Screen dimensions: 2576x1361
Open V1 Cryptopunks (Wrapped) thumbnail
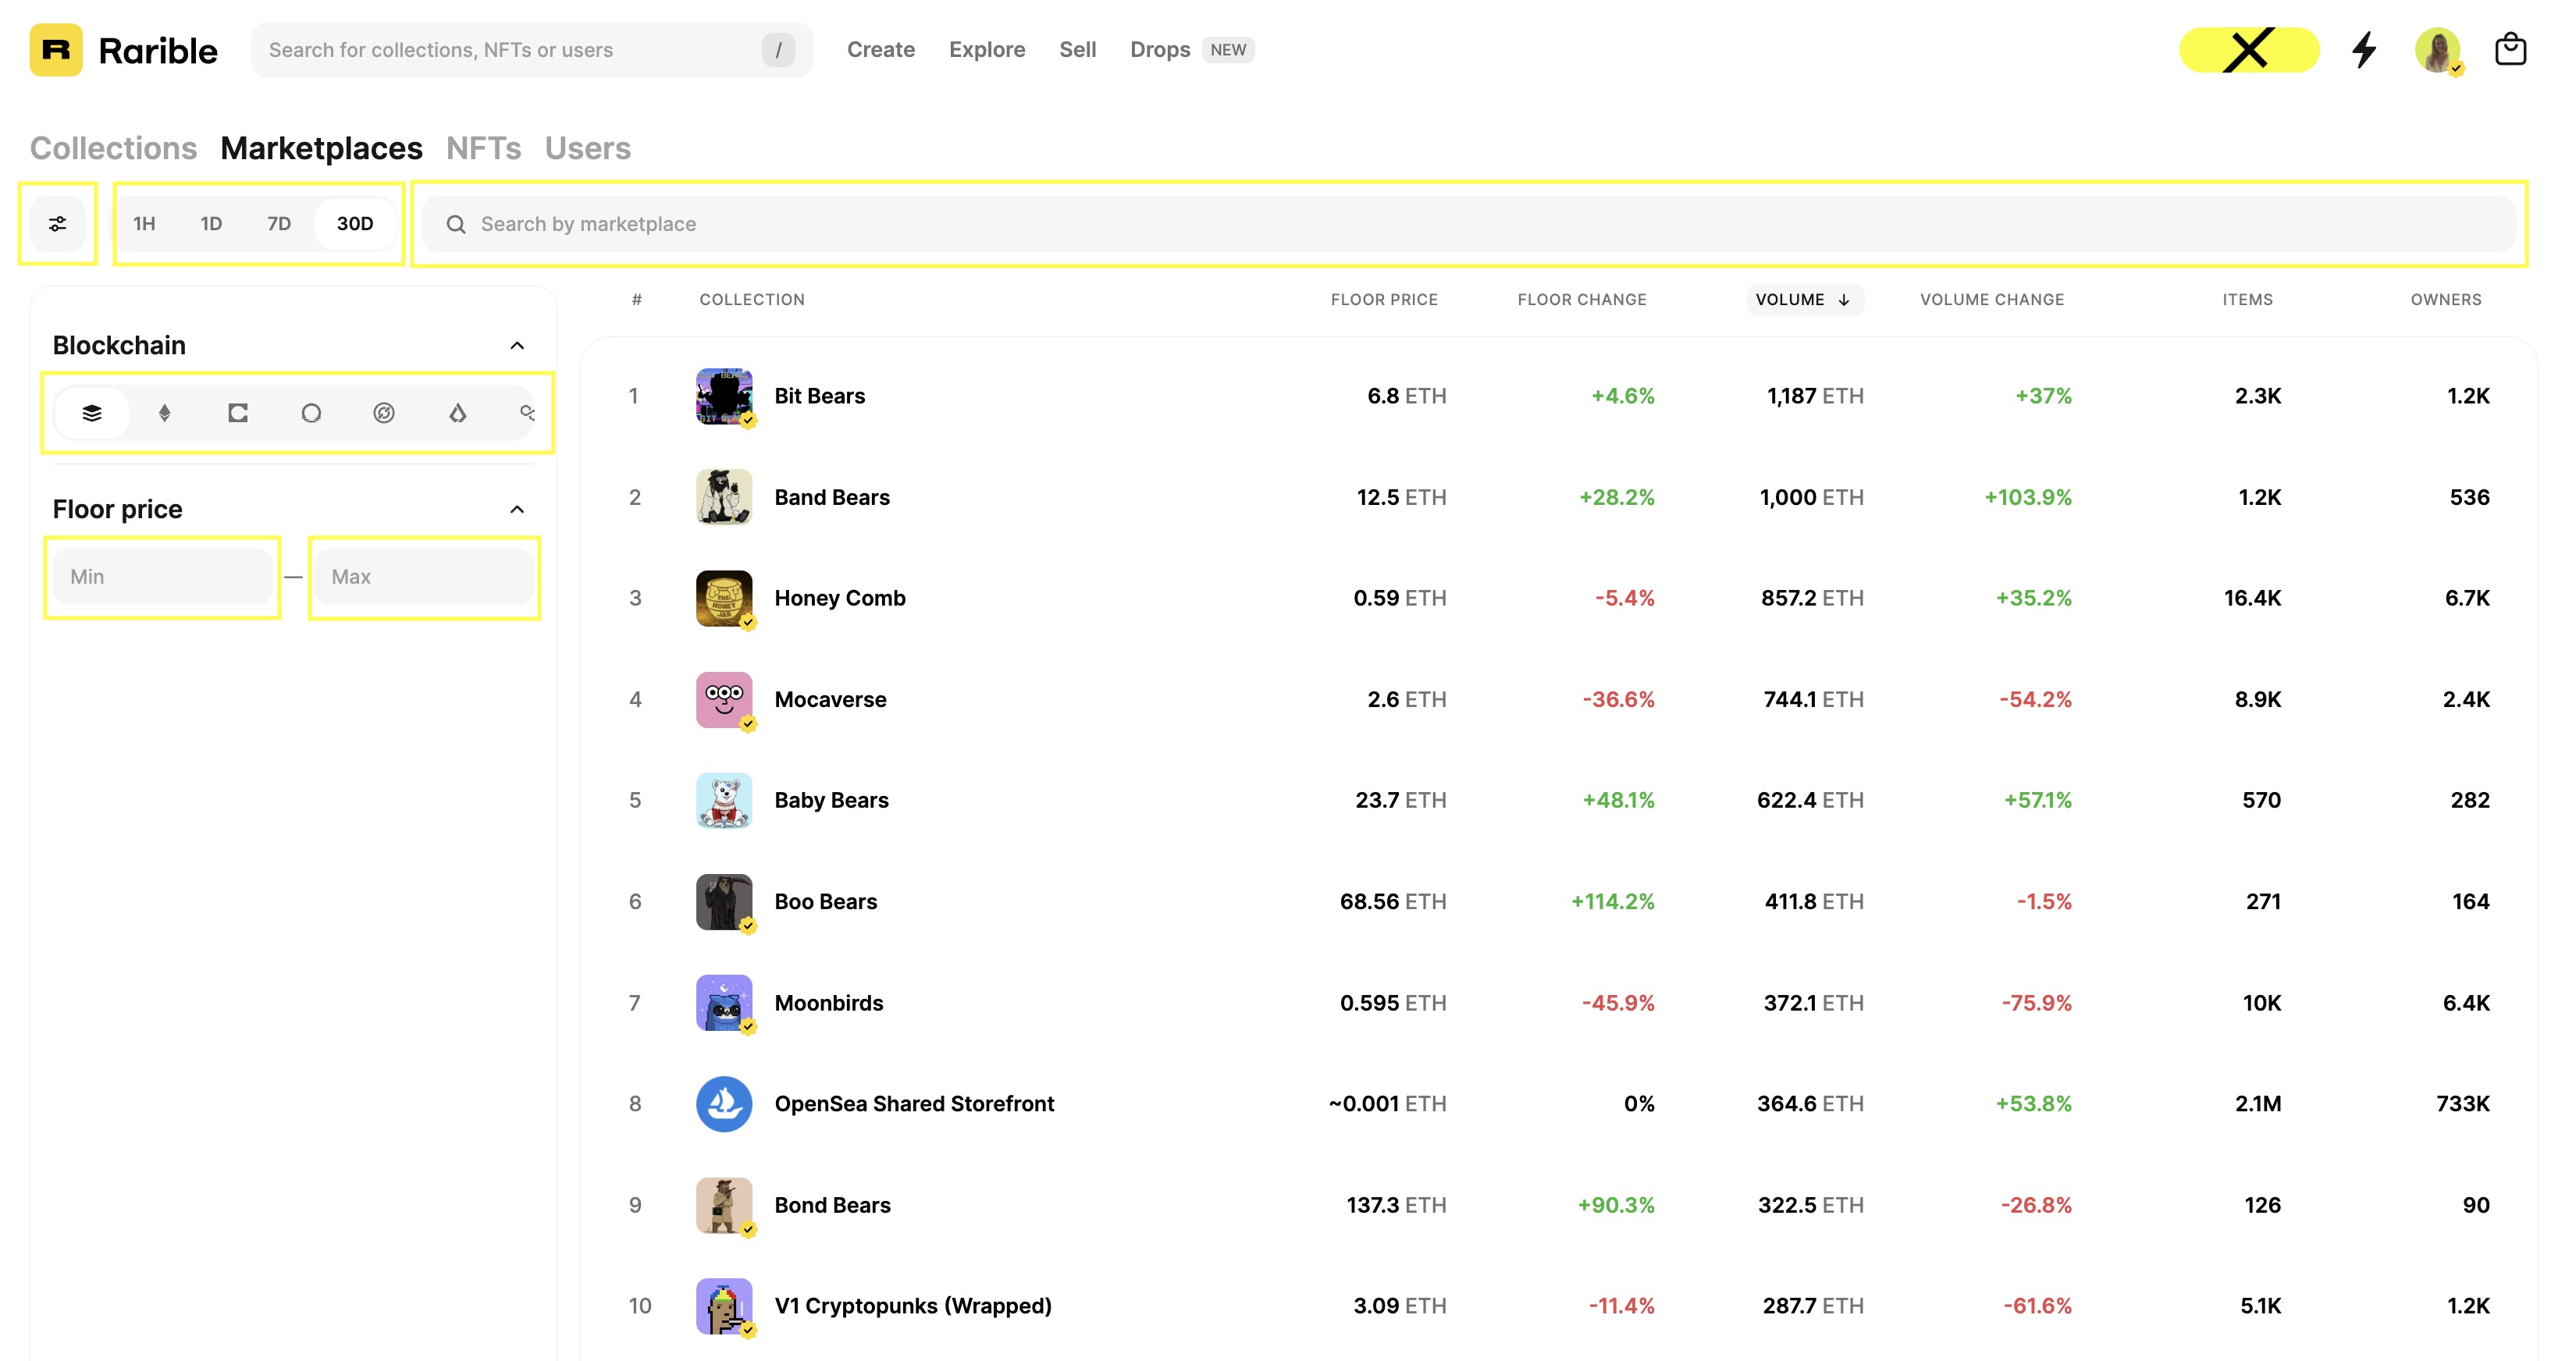pos(724,1306)
